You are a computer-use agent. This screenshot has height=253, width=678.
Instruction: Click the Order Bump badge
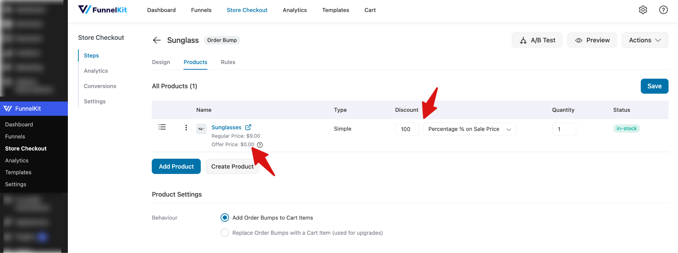222,40
